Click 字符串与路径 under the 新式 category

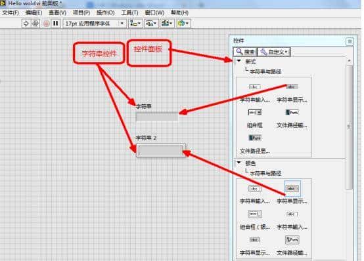[x=265, y=71]
